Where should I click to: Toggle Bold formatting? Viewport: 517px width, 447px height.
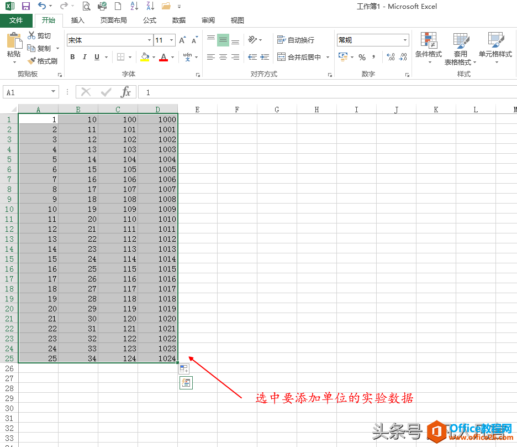pyautogui.click(x=72, y=57)
